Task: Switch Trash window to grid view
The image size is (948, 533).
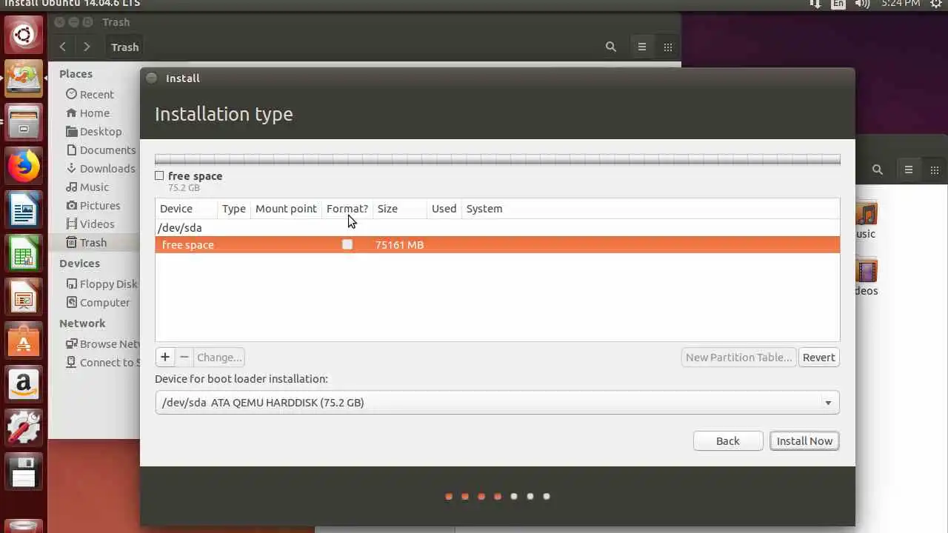Action: pos(668,47)
